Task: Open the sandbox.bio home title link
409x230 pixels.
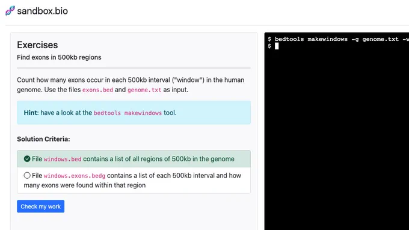Action: [x=42, y=11]
